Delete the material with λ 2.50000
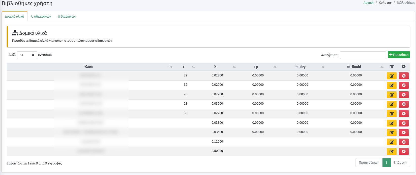 click(403, 151)
